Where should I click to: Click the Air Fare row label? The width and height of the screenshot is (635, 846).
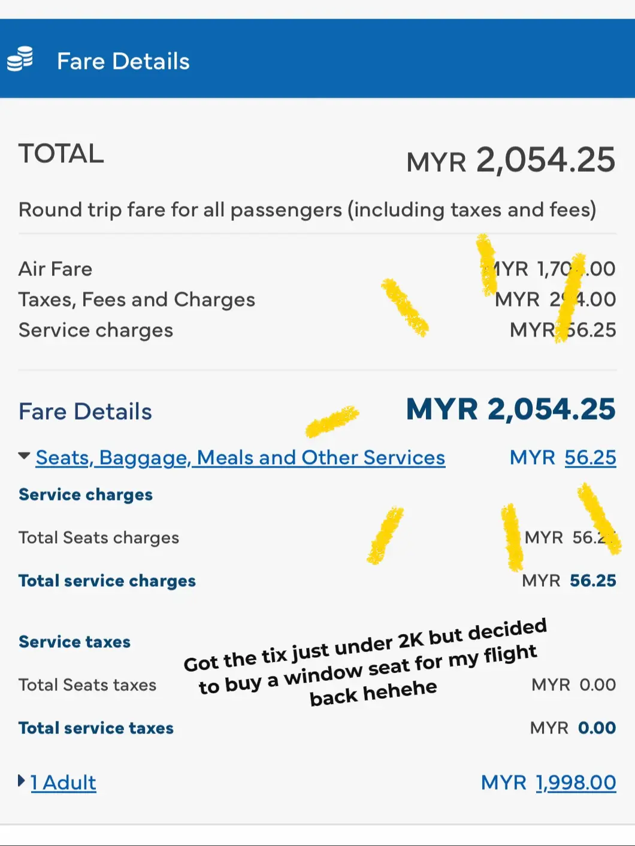pyautogui.click(x=55, y=269)
